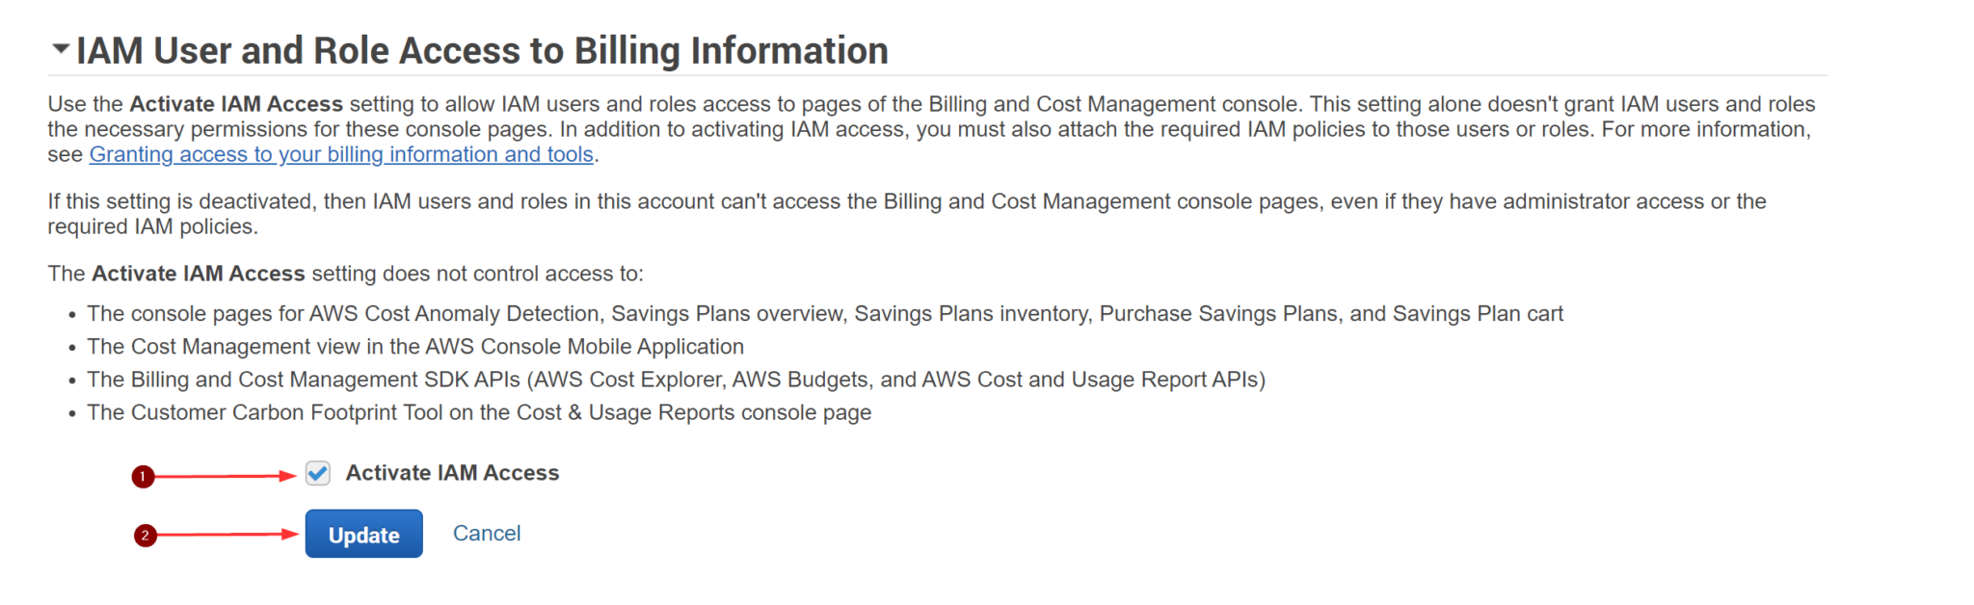This screenshot has width=1974, height=605.
Task: Click the Customer Carbon Footprint Tool bullet item
Action: point(478,412)
